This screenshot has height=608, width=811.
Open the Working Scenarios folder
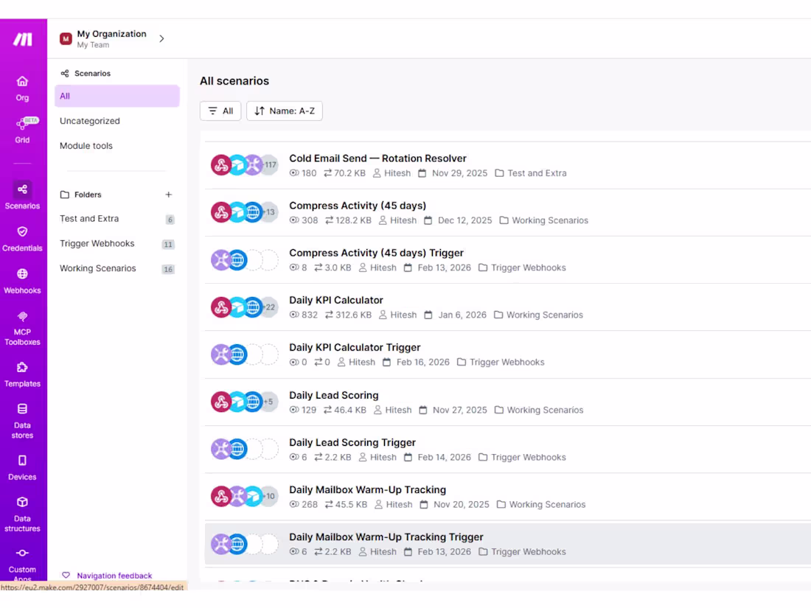(98, 268)
